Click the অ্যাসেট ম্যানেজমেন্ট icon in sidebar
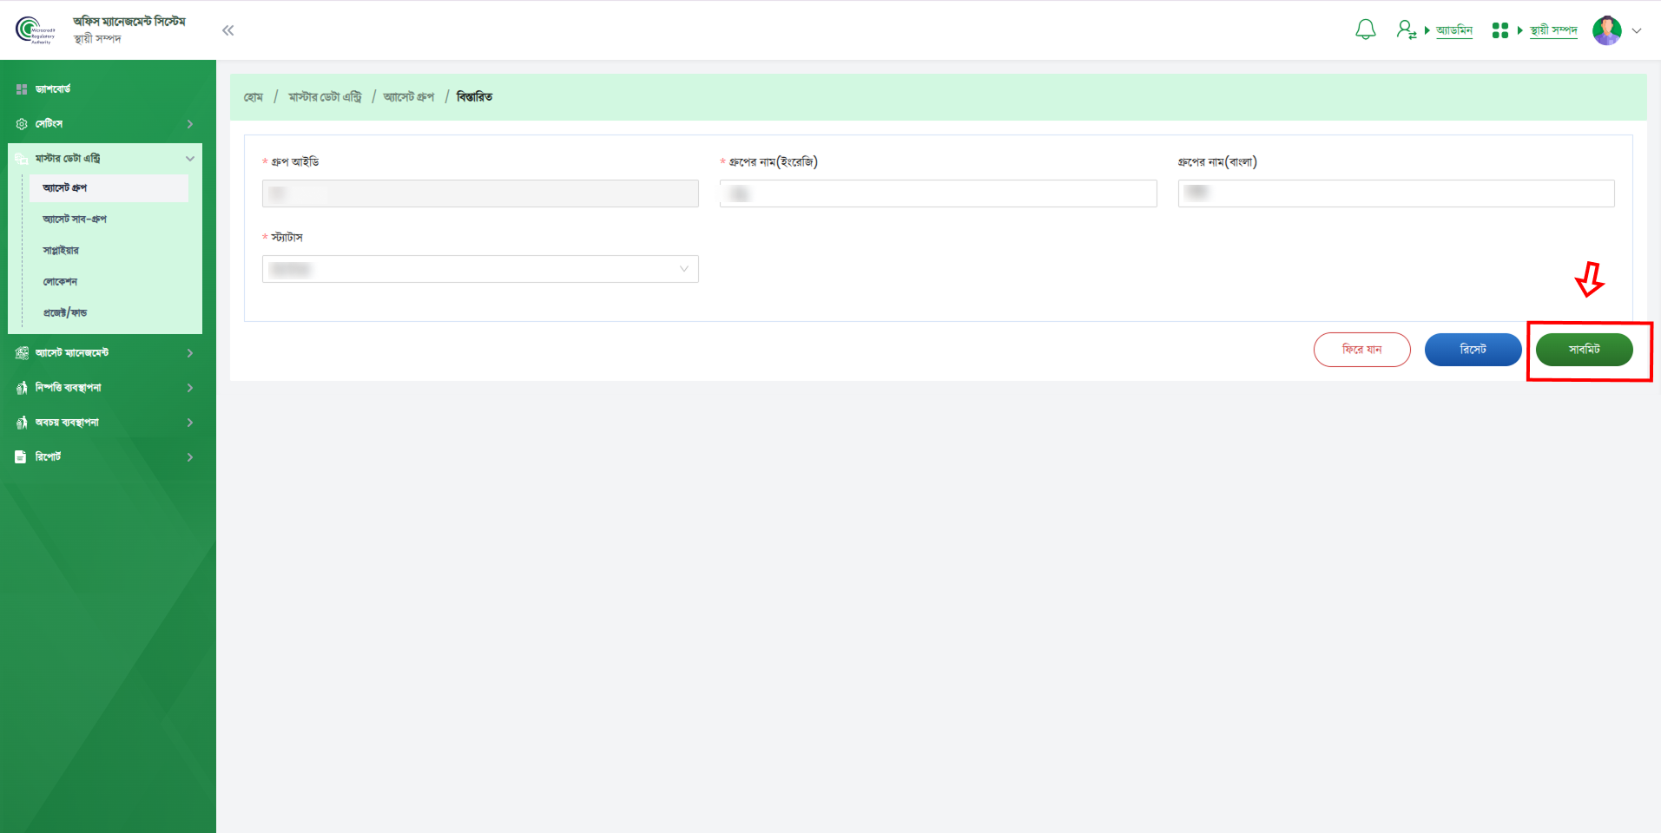 pos(22,353)
